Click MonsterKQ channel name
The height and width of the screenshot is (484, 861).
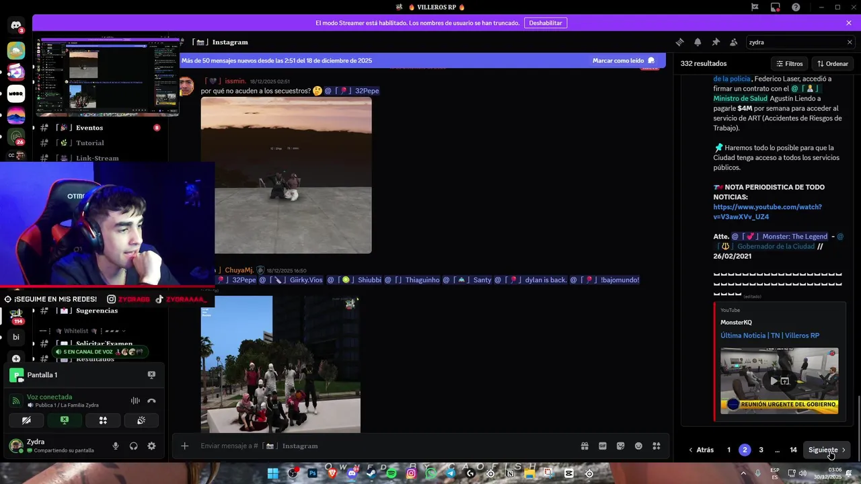coord(736,323)
